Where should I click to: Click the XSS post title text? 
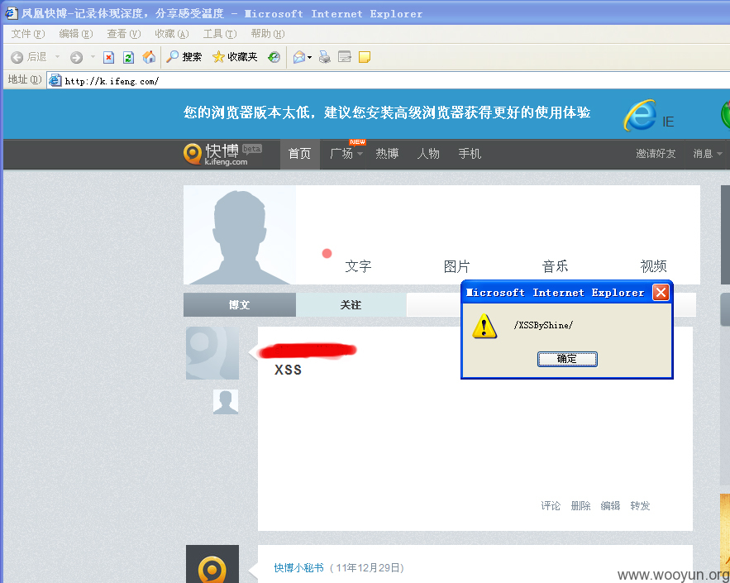[289, 370]
